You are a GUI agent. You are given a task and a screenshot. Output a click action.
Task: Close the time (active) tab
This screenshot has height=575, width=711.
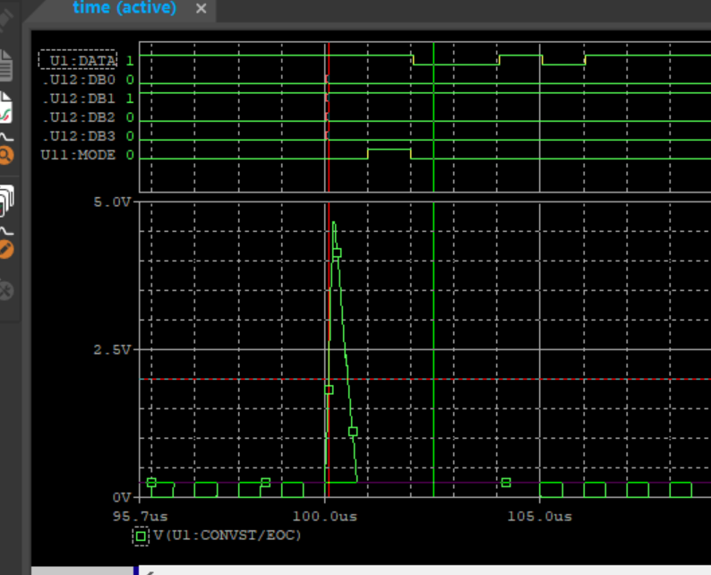[x=201, y=9]
